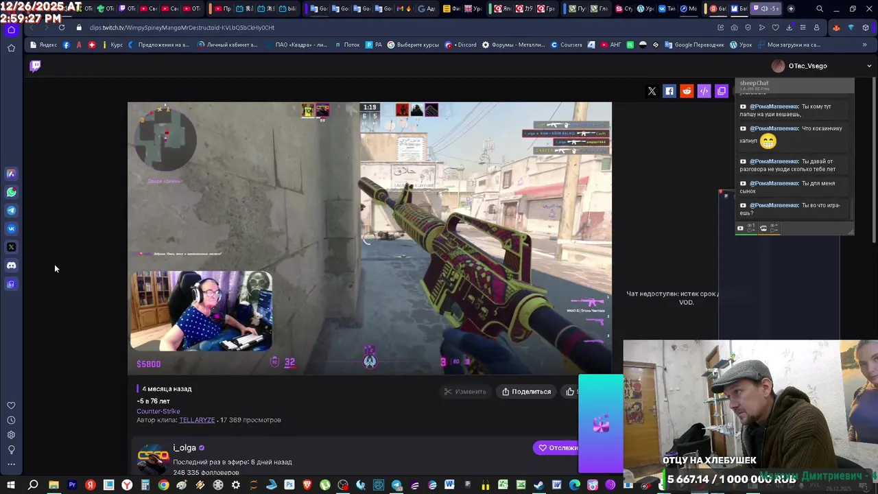Open Counter-Strike game category link
Image resolution: width=878 pixels, height=494 pixels.
tap(158, 411)
